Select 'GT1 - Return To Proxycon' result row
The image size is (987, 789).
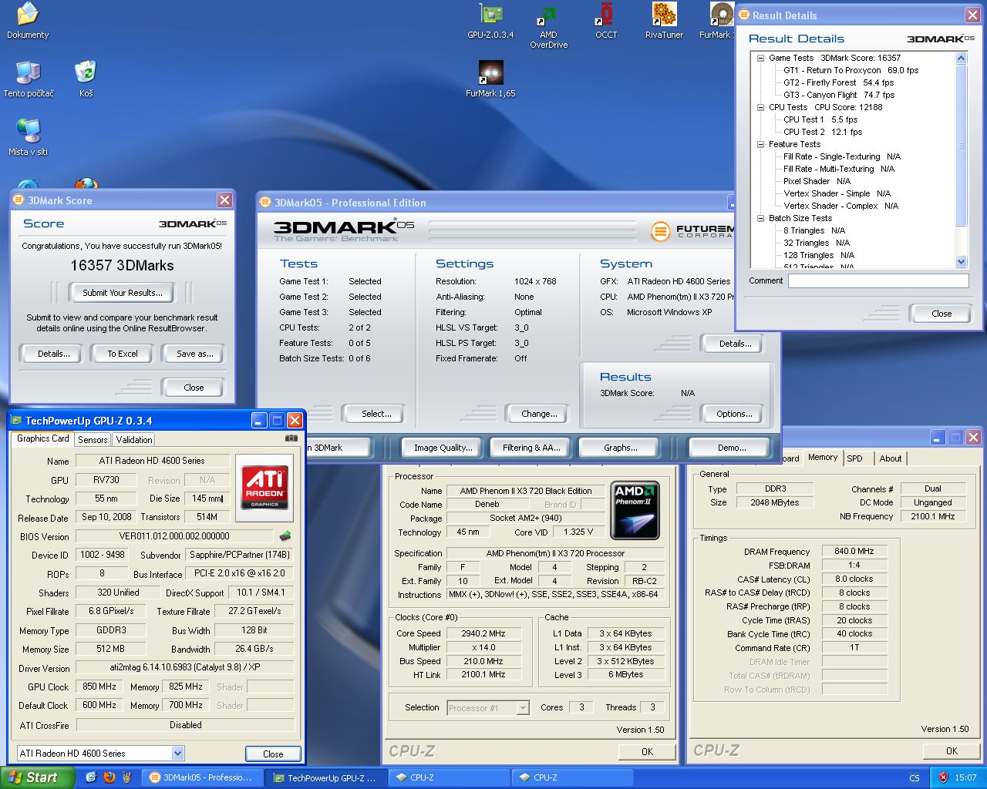click(851, 70)
